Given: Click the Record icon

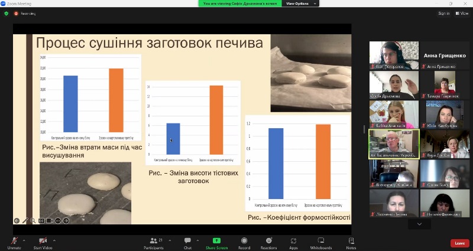Looking at the screenshot, I should coord(244,240).
